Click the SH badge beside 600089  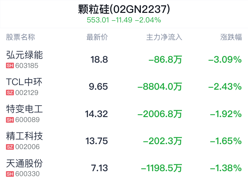click(10, 120)
